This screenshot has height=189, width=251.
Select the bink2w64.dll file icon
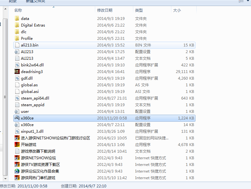tap(17, 65)
